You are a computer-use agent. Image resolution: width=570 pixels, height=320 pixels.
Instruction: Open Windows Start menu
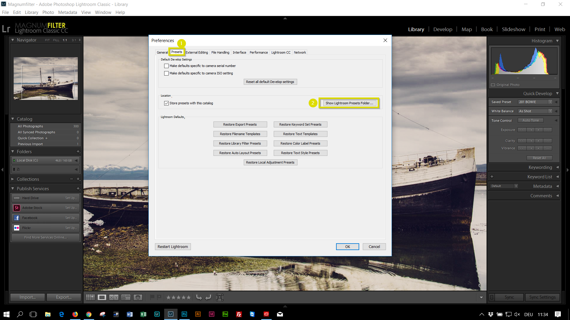click(7, 314)
